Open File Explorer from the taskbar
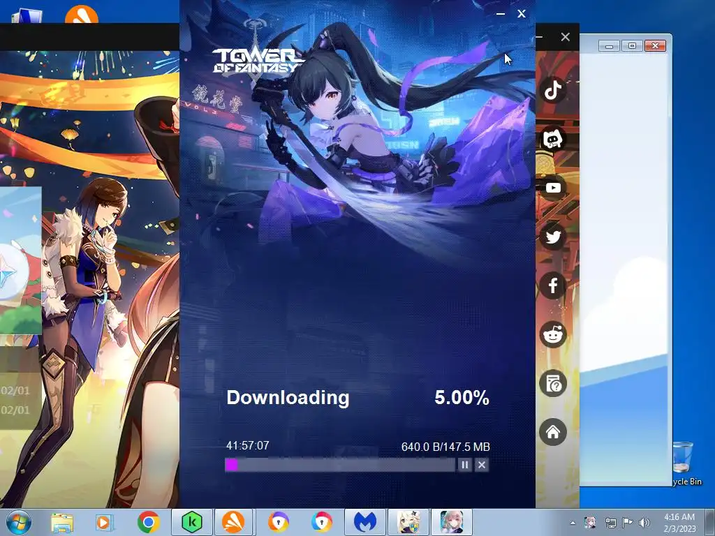Image resolution: width=715 pixels, height=536 pixels. pos(62,523)
